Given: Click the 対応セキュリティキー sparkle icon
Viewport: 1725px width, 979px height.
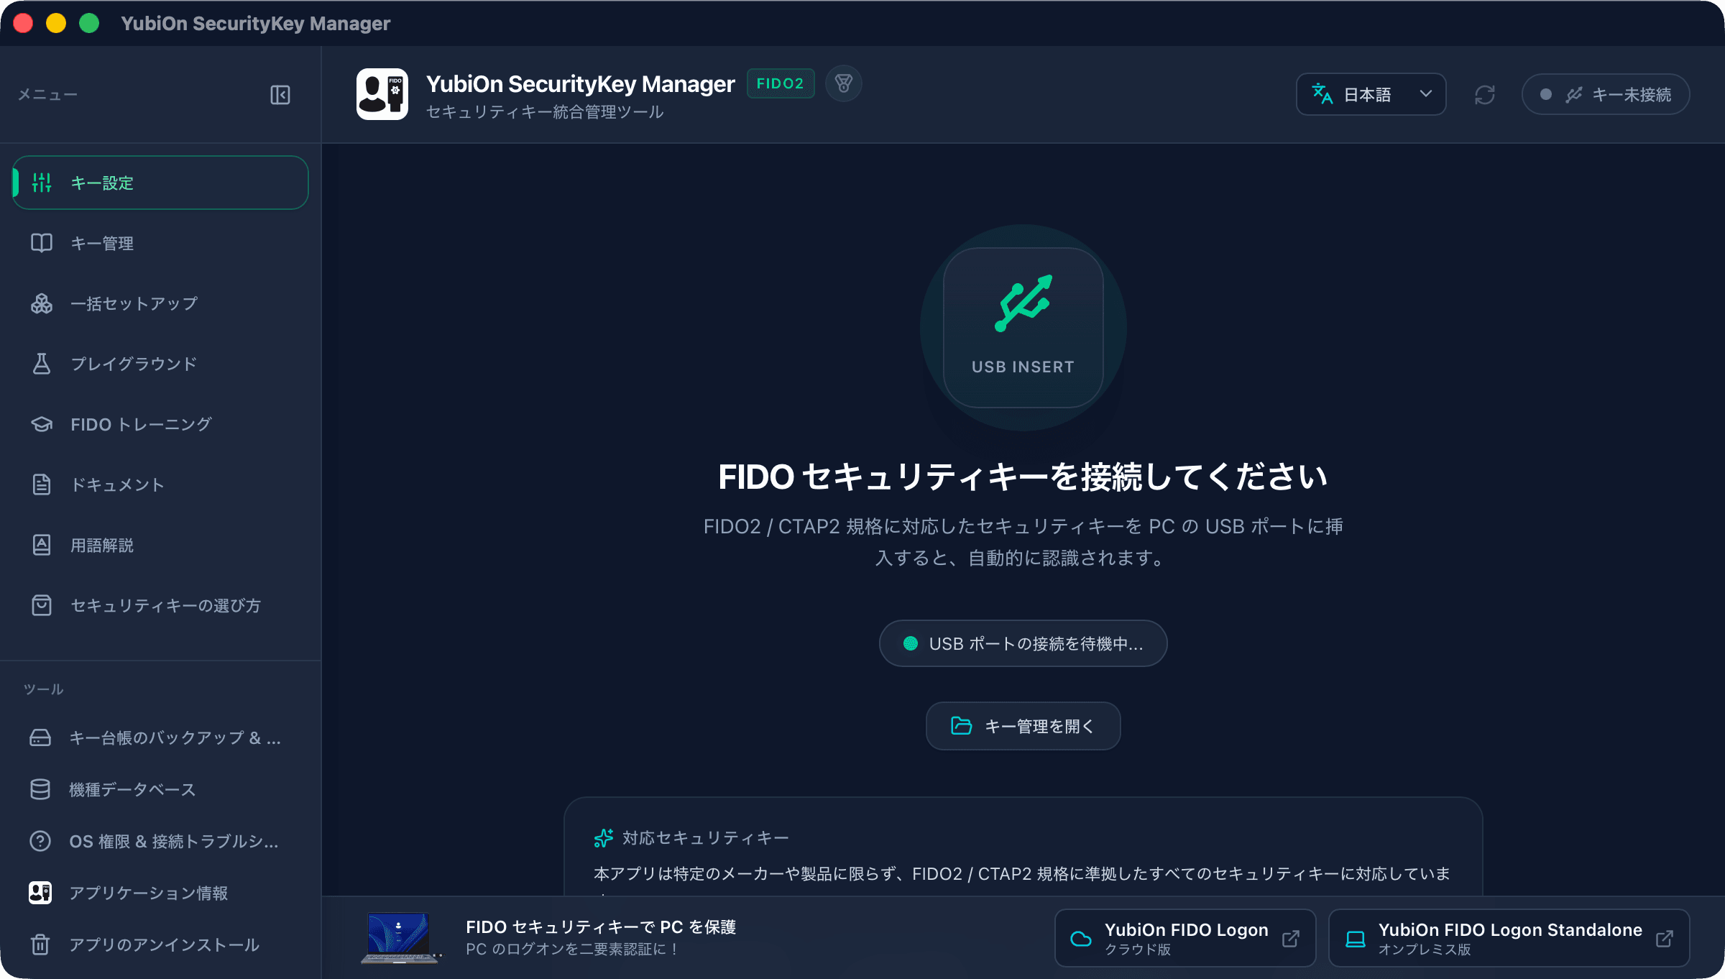Looking at the screenshot, I should [x=604, y=838].
